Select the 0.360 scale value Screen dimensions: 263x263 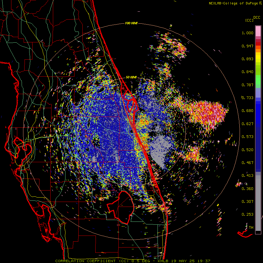point(248,189)
